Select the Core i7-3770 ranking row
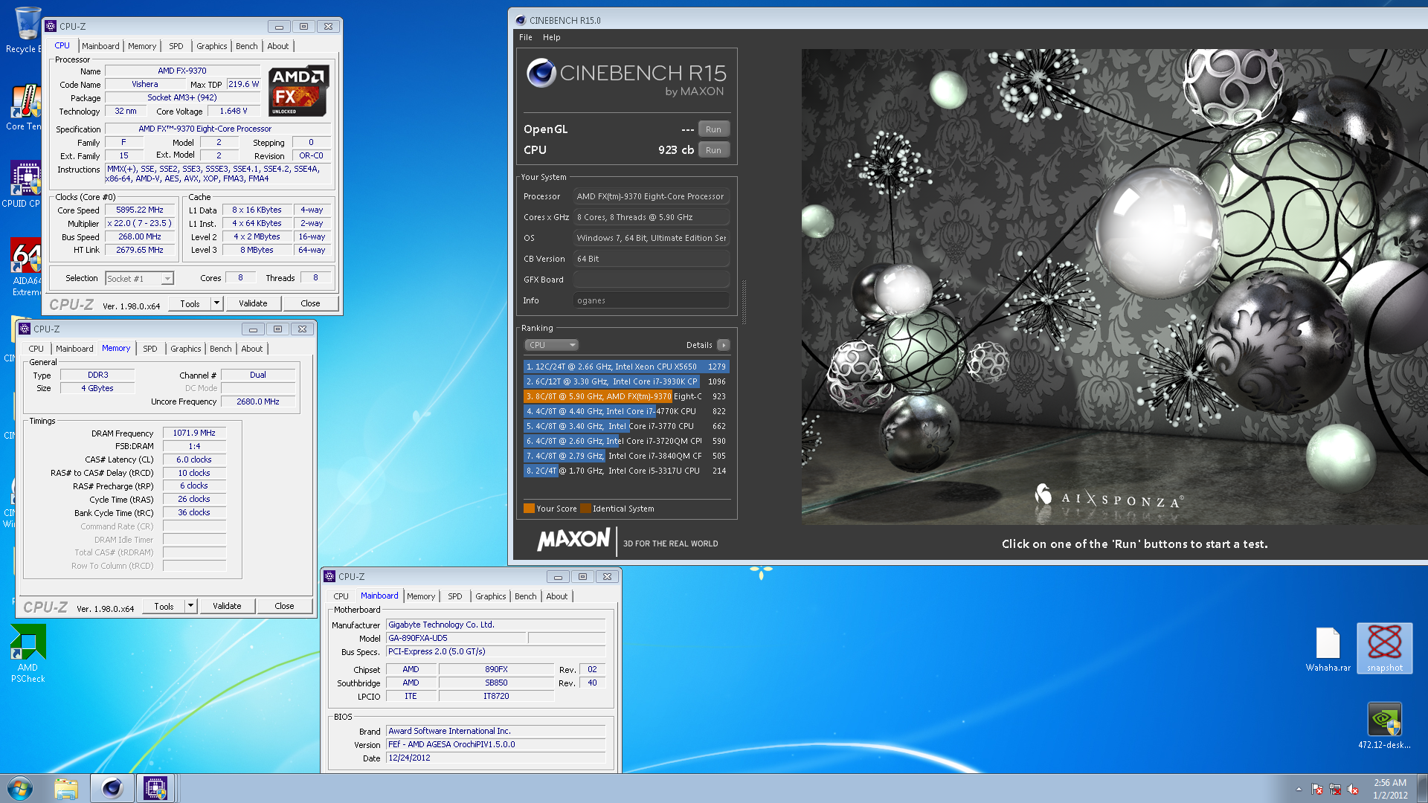Screen dimensions: 1428x803 point(626,426)
